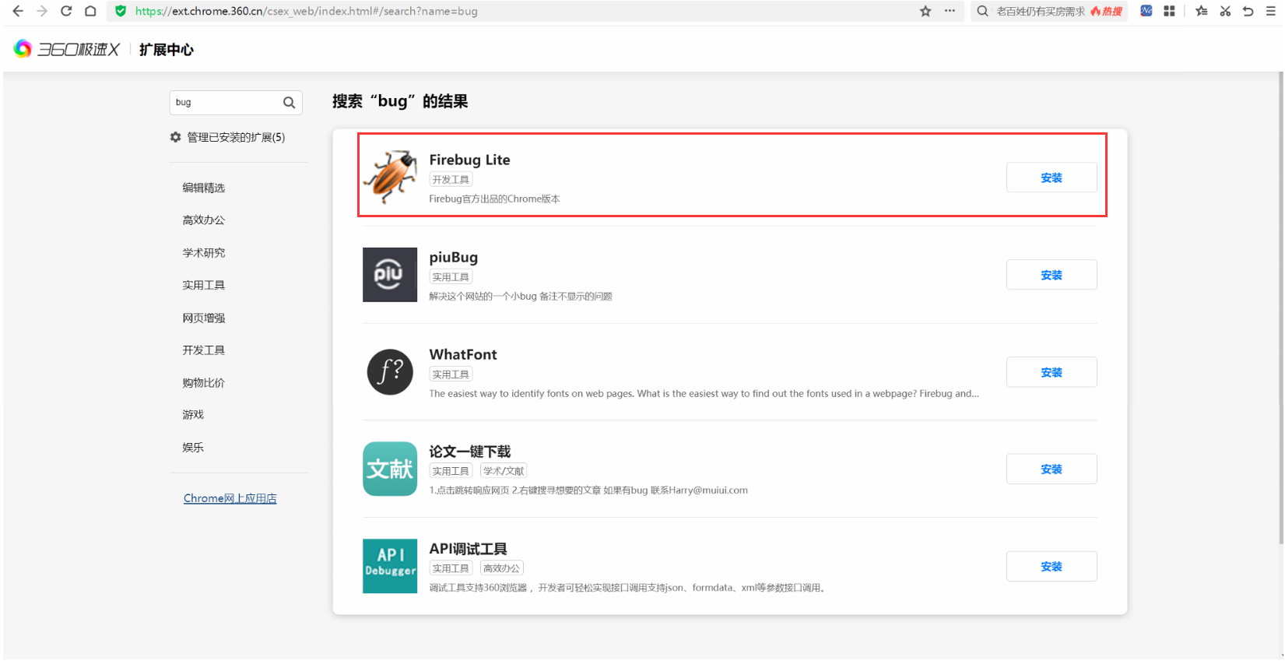Viewport: 1285px width, 661px height.
Task: Open WhatFont title
Action: pos(463,354)
